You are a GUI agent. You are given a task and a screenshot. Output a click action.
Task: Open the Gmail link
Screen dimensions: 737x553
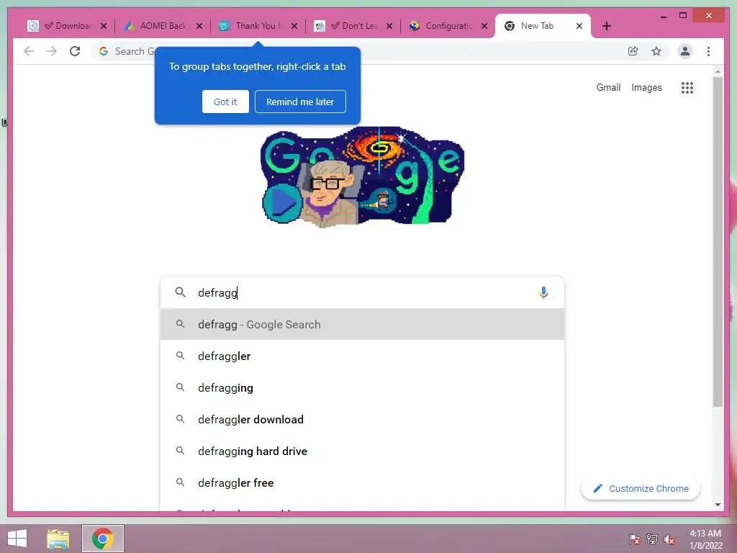608,87
